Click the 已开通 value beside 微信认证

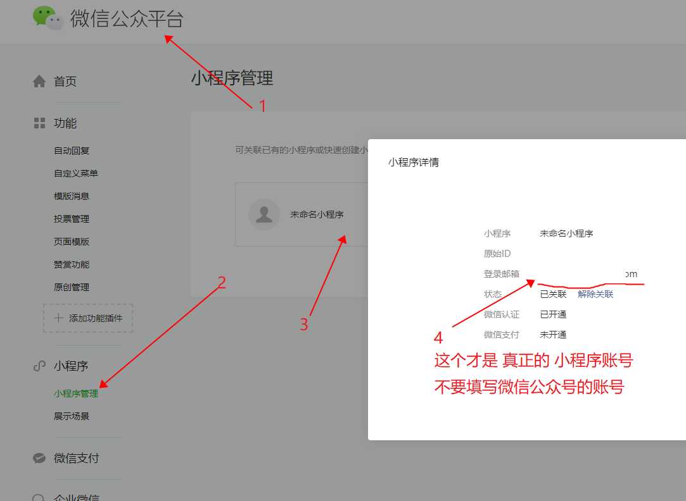pyautogui.click(x=554, y=314)
